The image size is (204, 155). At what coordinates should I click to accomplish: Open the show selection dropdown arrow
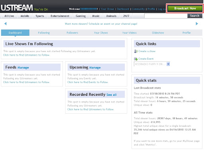[168, 64]
